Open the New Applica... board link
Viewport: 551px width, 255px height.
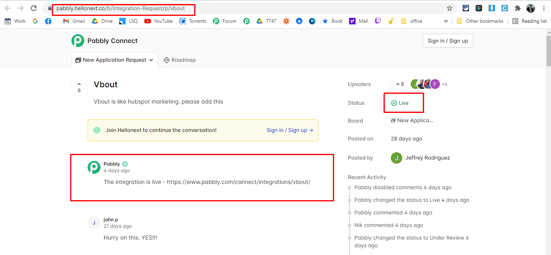tap(412, 121)
